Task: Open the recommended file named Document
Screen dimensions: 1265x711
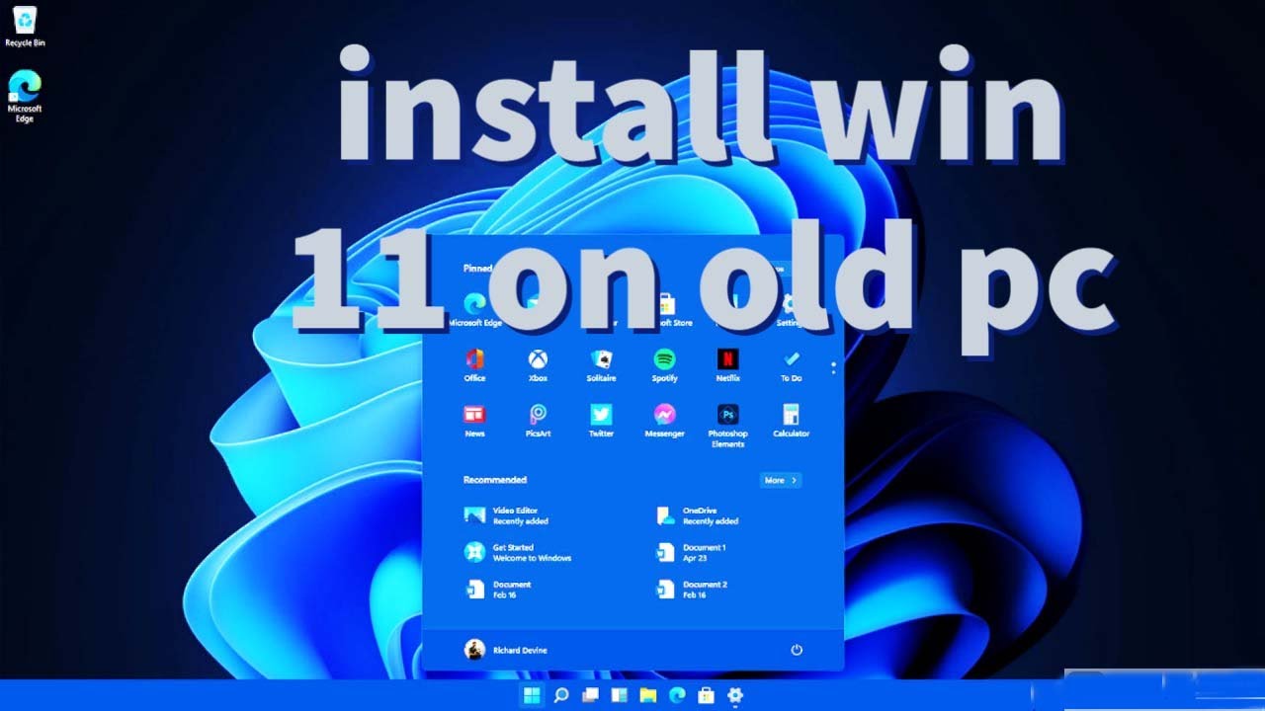Action: coord(498,590)
